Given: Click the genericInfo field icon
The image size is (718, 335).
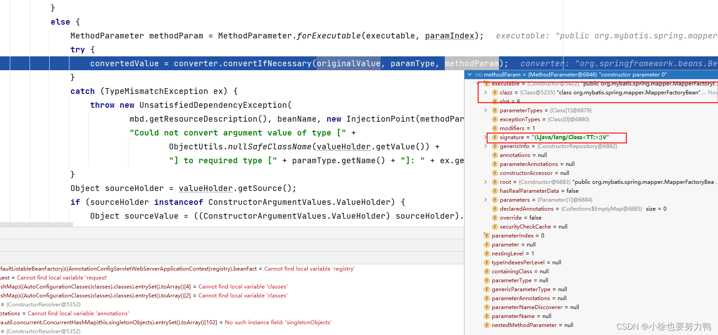Looking at the screenshot, I should click(x=494, y=146).
